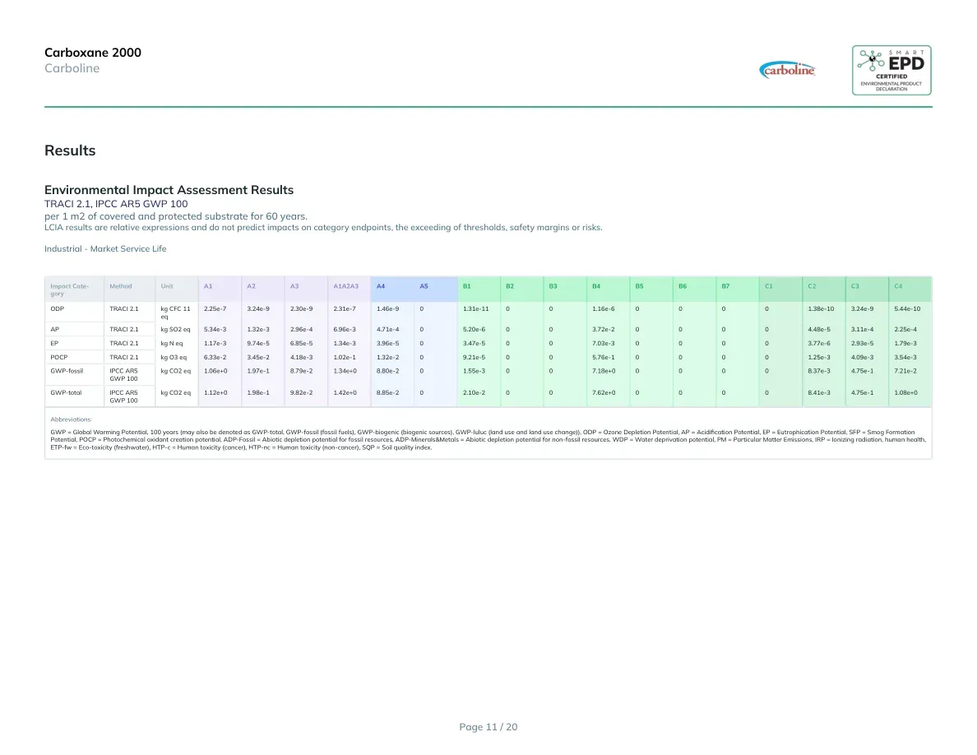The image size is (977, 755).
Task: Click the Abbreviations label
Action: 71,420
